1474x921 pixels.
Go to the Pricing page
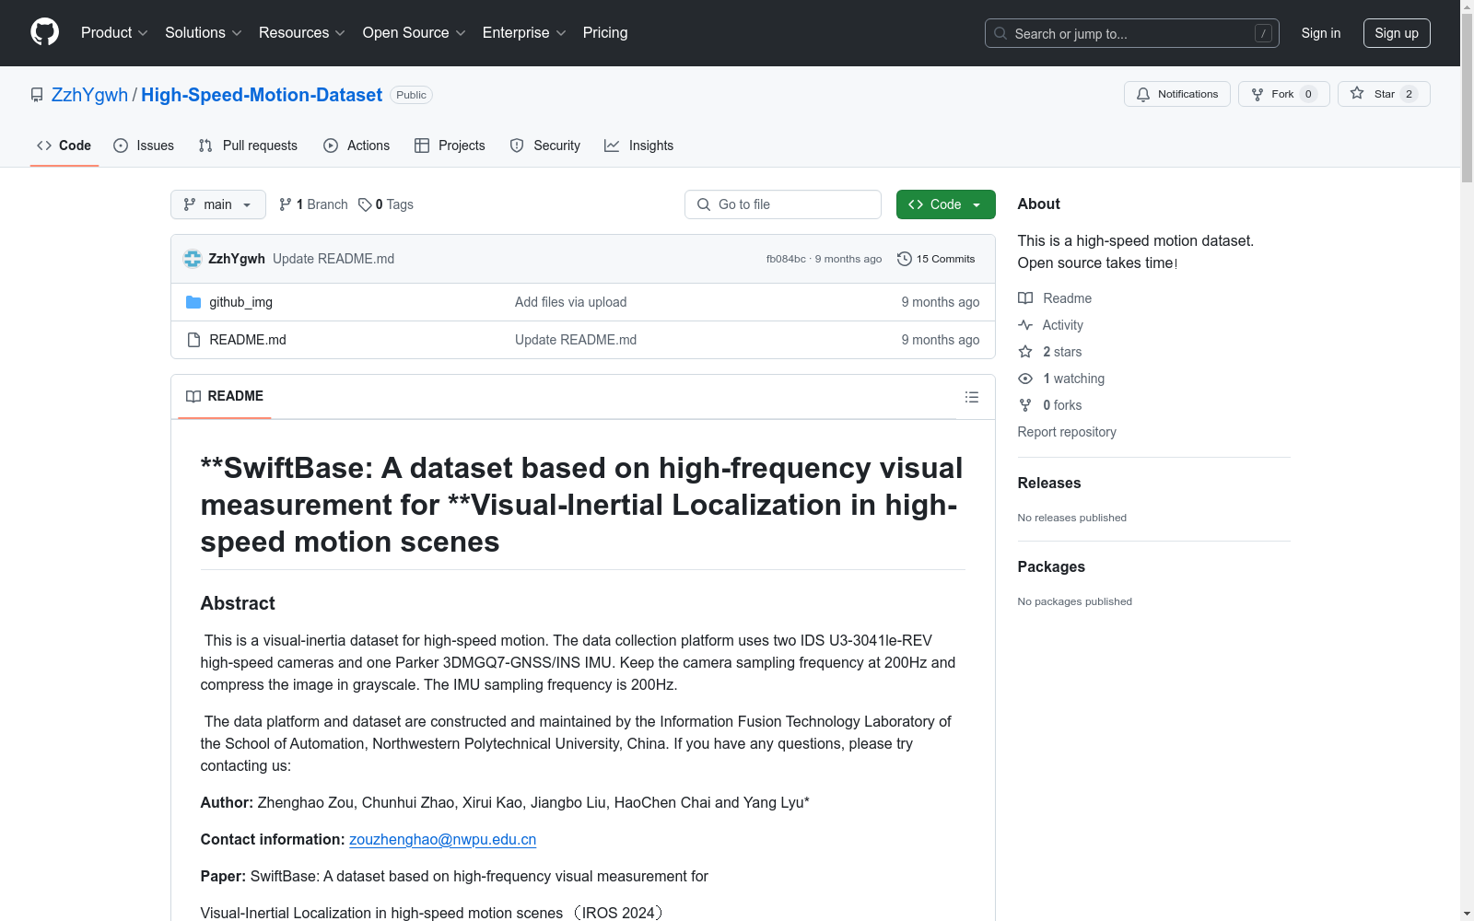(605, 33)
